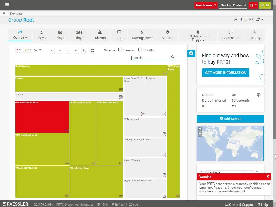Open the Alarms tab
Screen dimensions: 276x207
click(100, 35)
